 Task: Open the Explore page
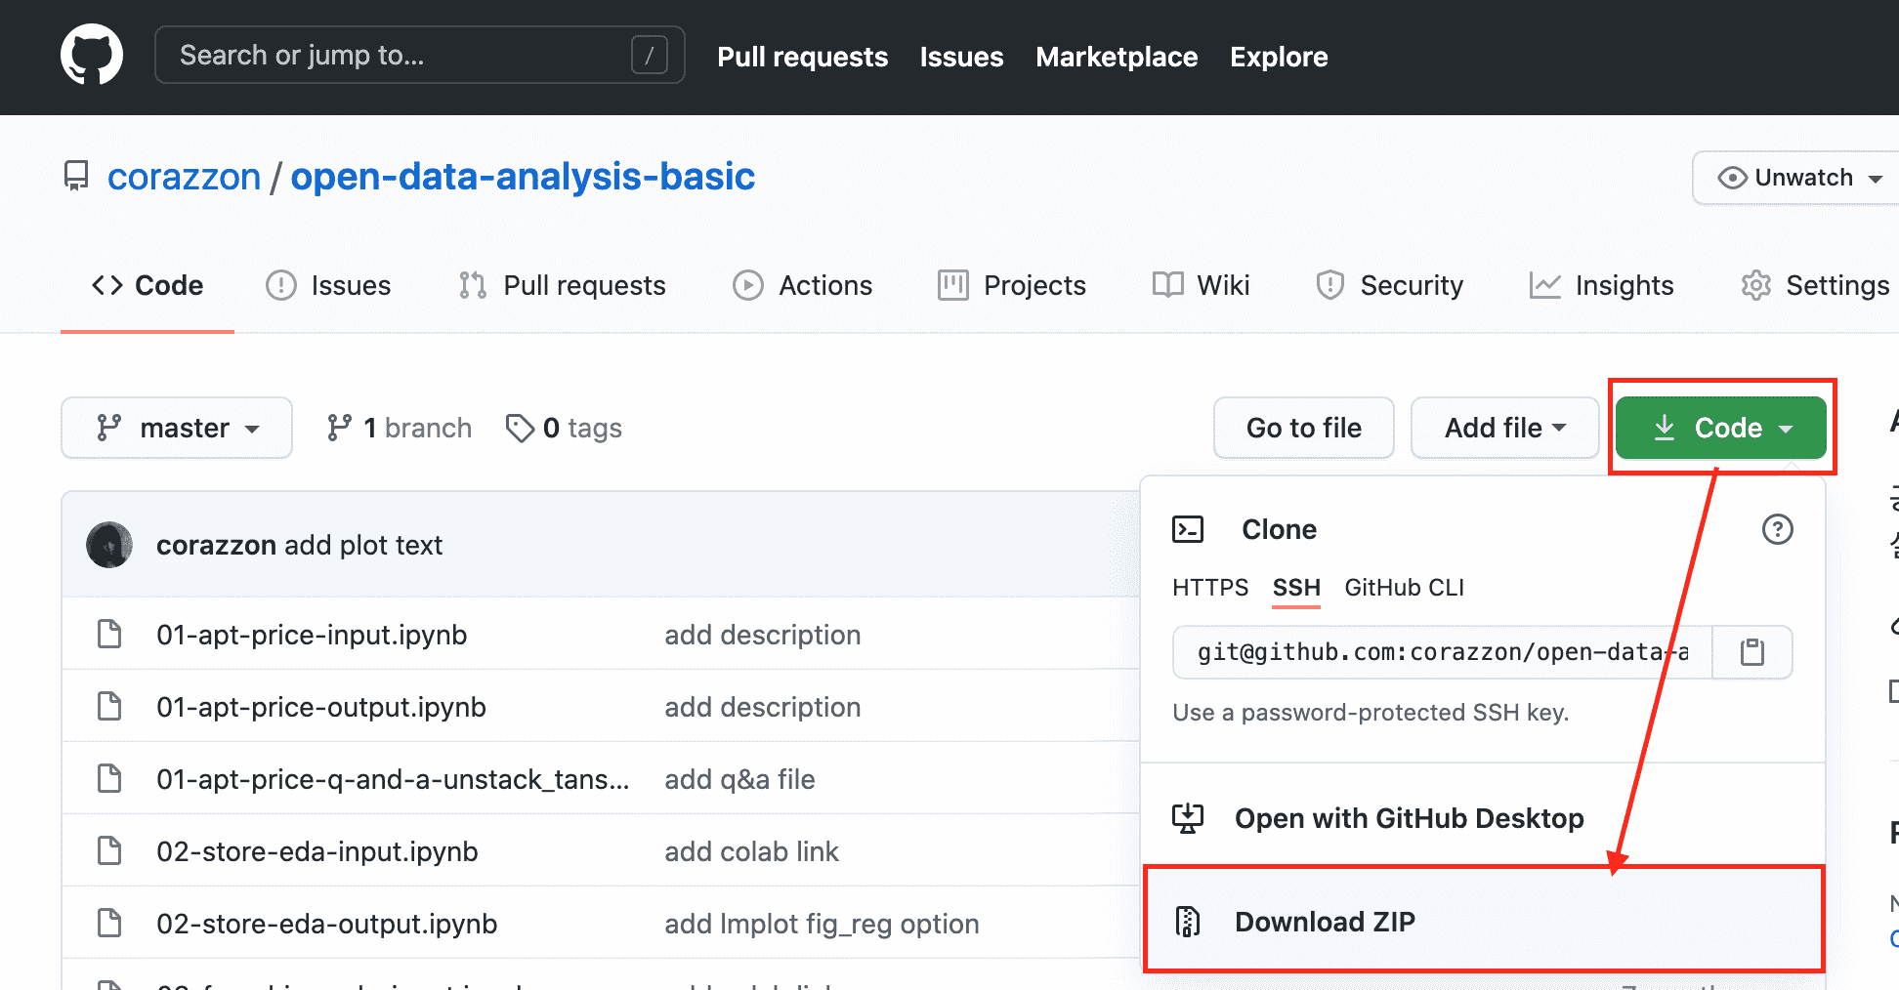click(1279, 57)
